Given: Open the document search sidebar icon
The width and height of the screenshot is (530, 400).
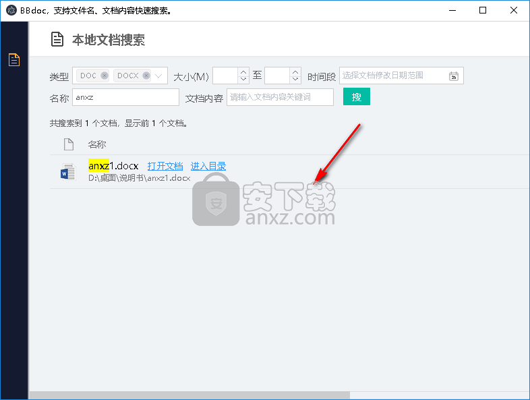Looking at the screenshot, I should tap(14, 60).
